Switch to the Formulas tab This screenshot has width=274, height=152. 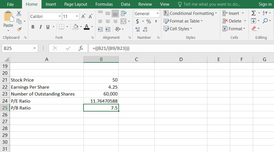tap(104, 4)
